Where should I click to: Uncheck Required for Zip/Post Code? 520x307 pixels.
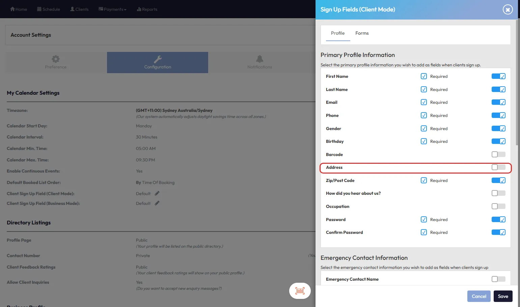(424, 180)
